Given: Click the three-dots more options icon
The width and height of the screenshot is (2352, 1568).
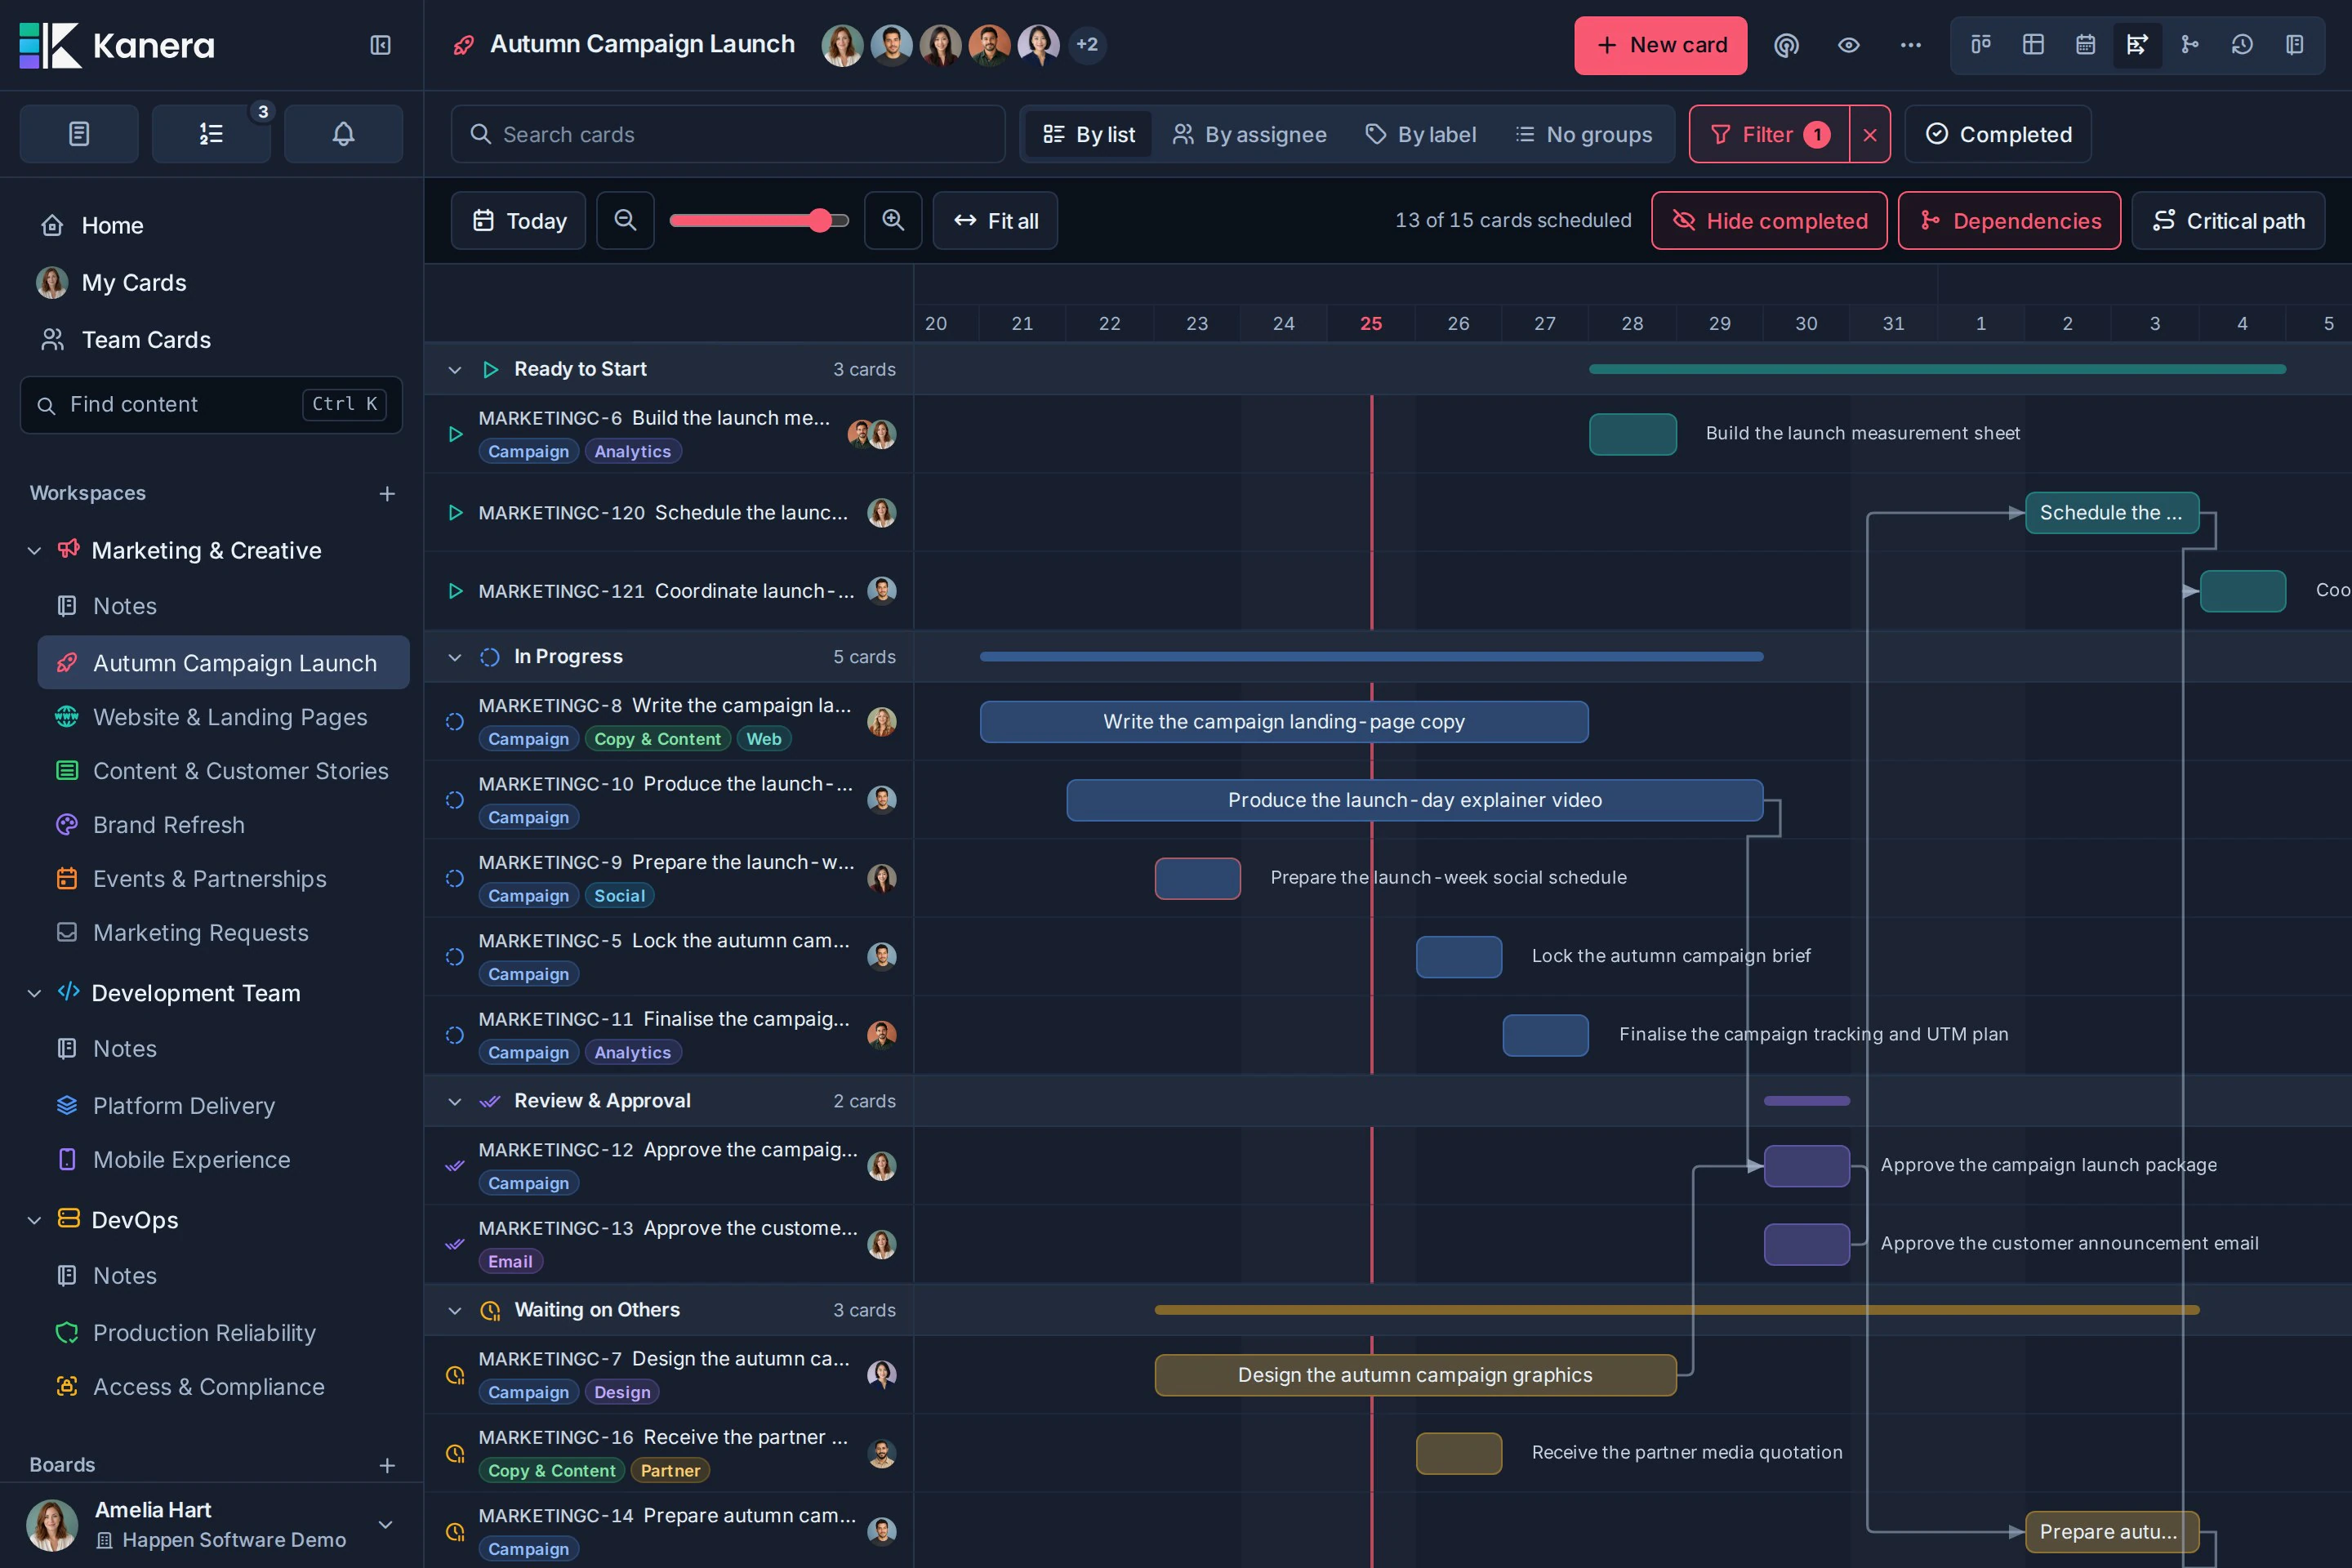Looking at the screenshot, I should [1910, 45].
